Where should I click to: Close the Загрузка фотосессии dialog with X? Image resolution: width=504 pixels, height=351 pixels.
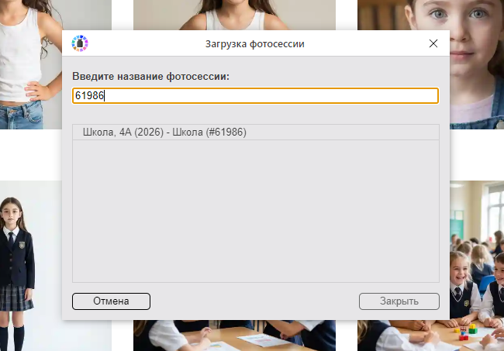point(433,44)
